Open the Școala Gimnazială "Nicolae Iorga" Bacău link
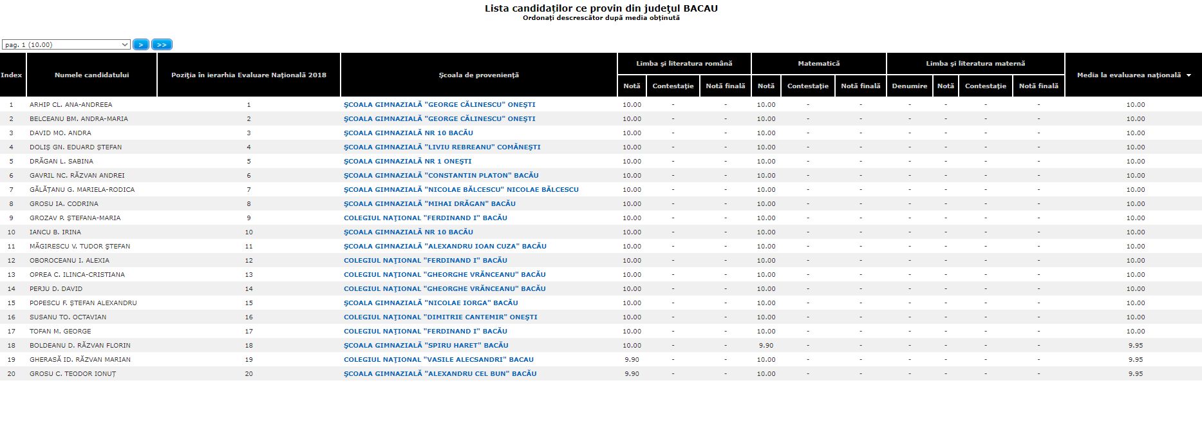The height and width of the screenshot is (441, 1202). point(431,303)
